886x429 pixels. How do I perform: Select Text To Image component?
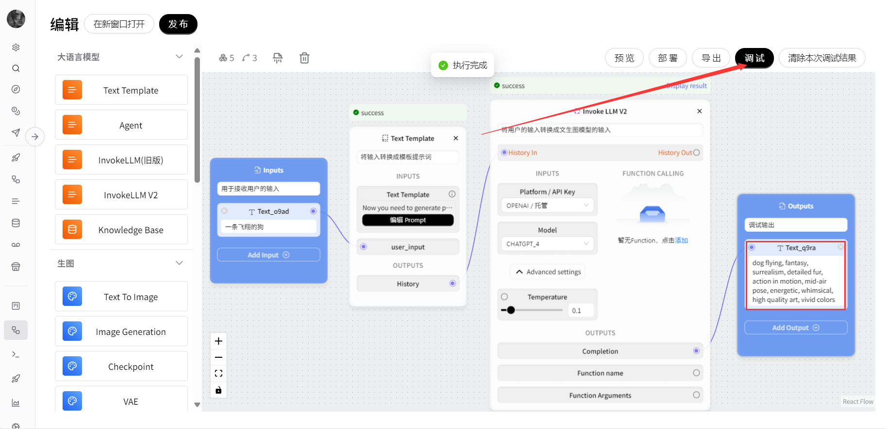pyautogui.click(x=121, y=297)
